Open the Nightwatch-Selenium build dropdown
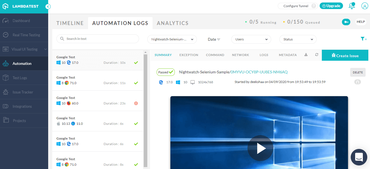The image size is (370, 169). pos(172,39)
